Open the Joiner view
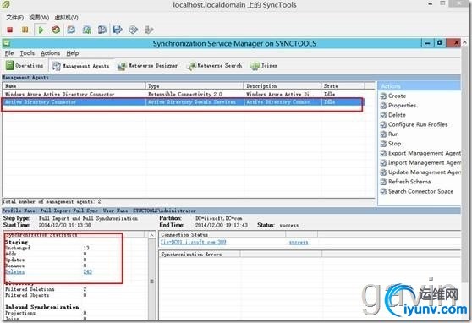 (x=264, y=65)
